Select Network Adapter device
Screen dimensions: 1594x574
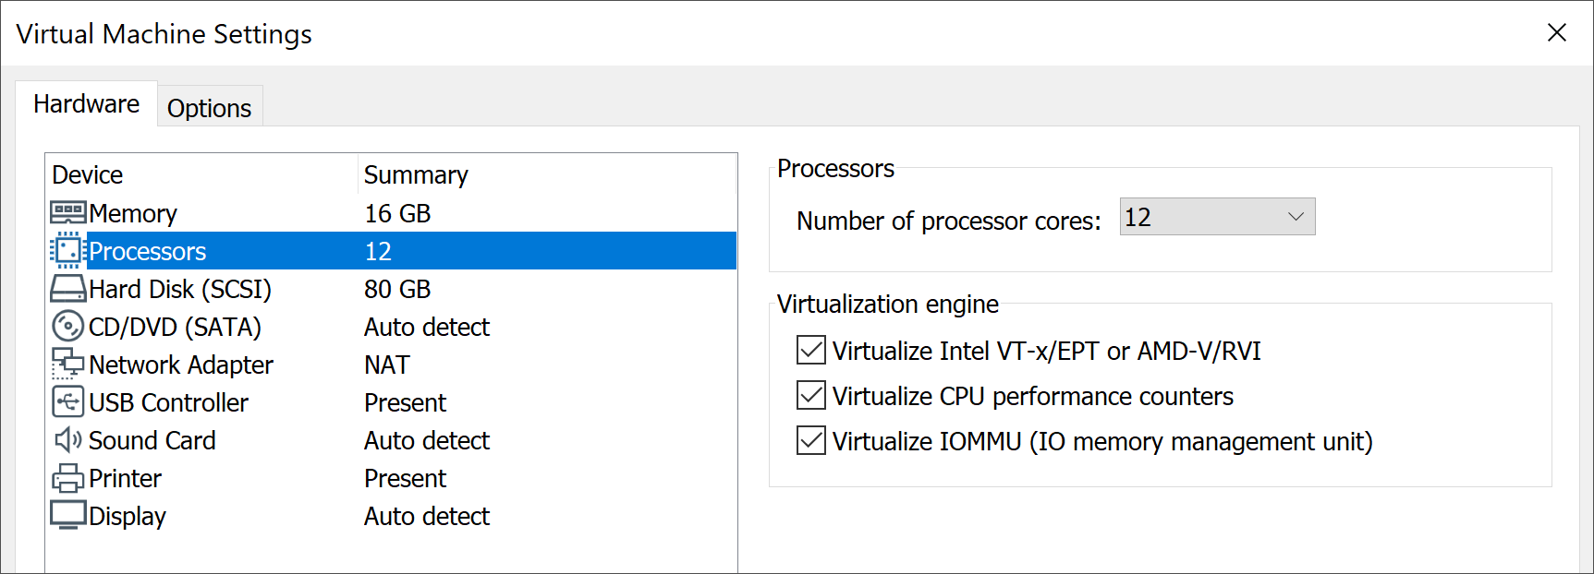[181, 365]
